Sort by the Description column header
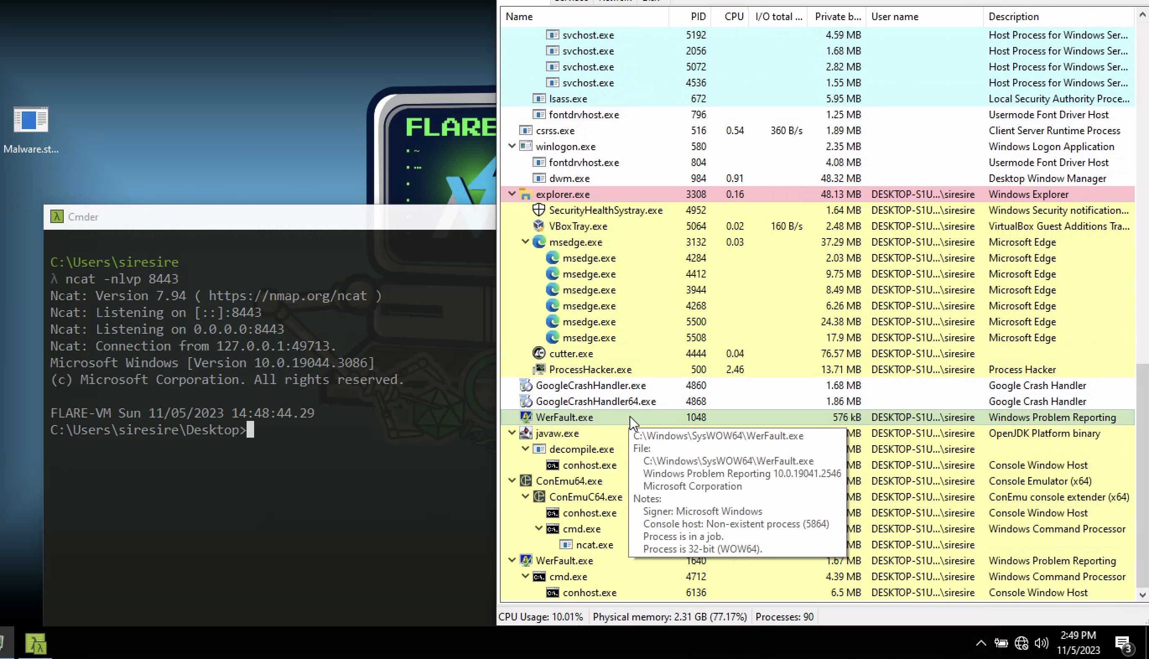This screenshot has width=1149, height=659. pos(1058,17)
